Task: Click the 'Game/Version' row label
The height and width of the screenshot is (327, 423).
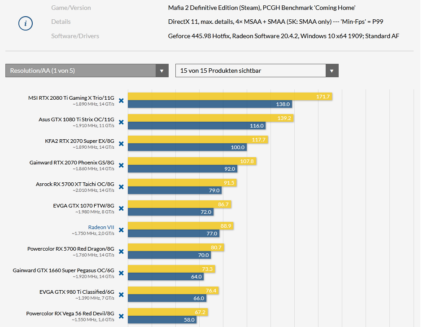Action: pyautogui.click(x=71, y=8)
